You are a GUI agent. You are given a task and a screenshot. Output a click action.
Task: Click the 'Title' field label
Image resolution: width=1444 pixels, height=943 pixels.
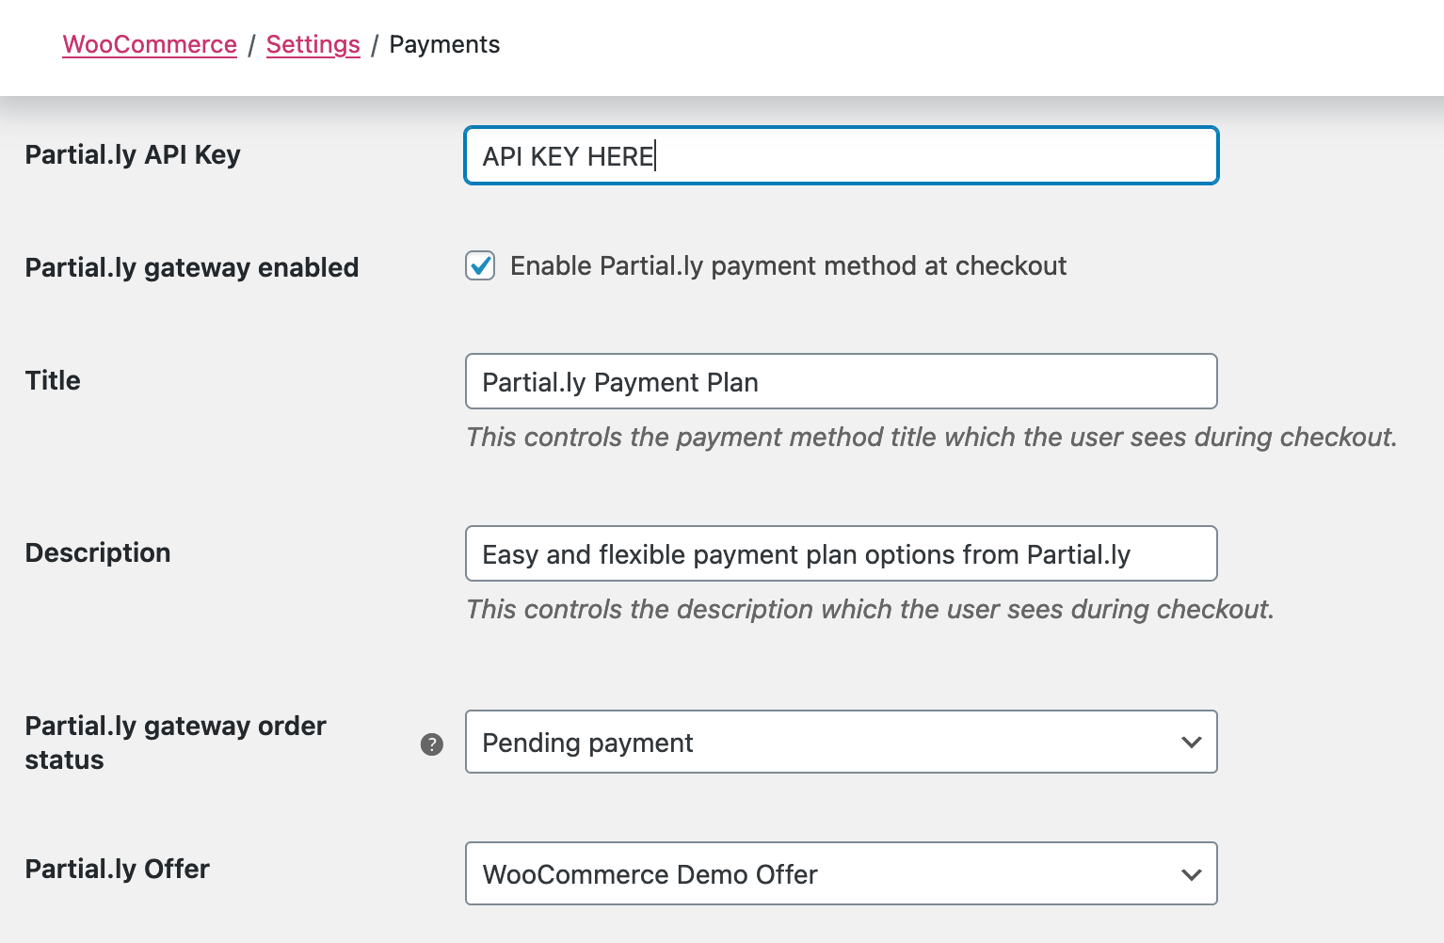click(x=53, y=380)
